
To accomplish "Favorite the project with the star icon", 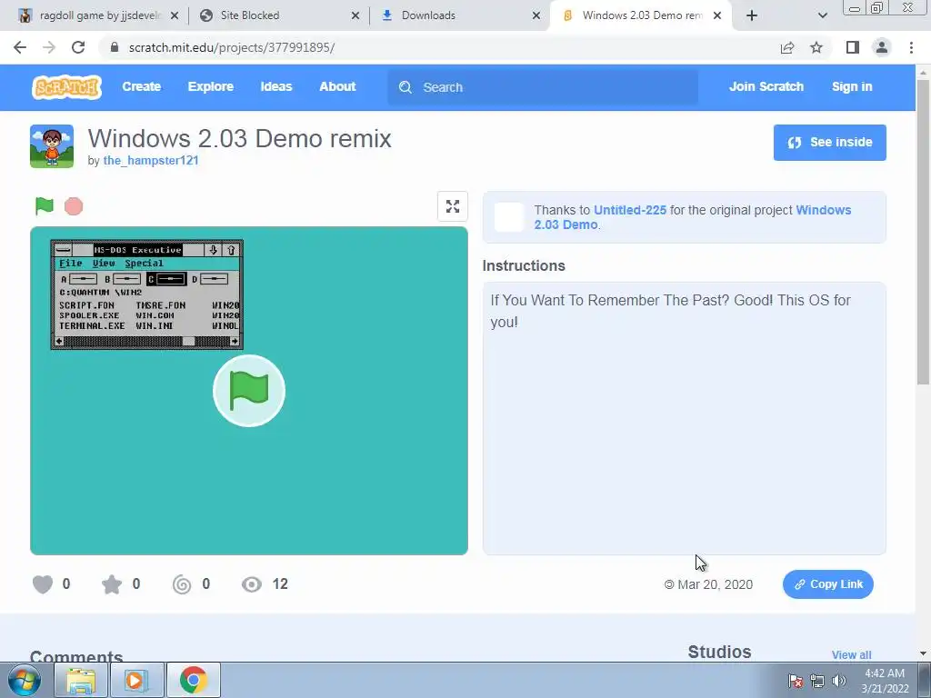I will (x=112, y=584).
